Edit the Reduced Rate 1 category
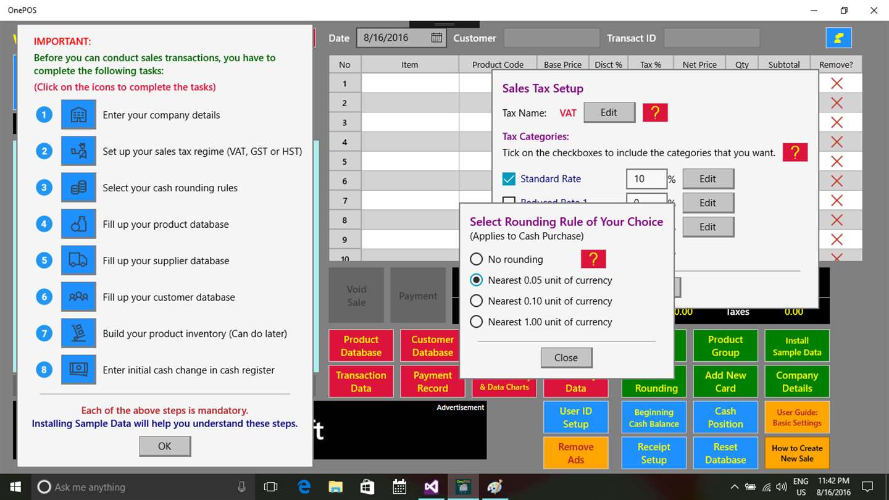 (x=708, y=202)
